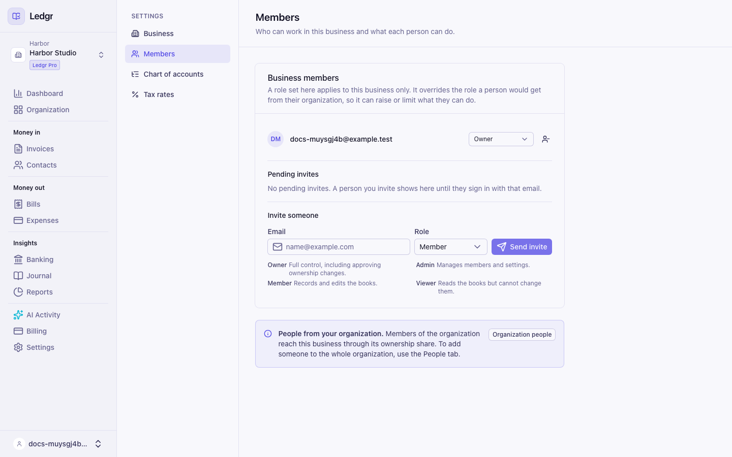The height and width of the screenshot is (457, 732).
Task: Click the Send invite button
Action: pos(522,247)
